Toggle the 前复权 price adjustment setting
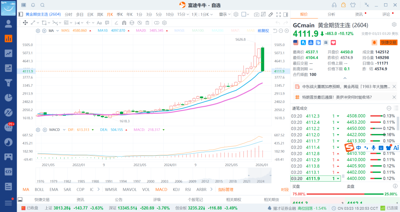The width and height of the screenshot is (400, 212). [263, 30]
